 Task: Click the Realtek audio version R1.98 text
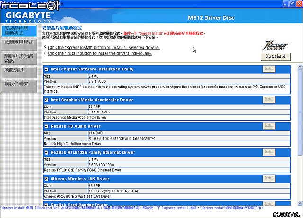point(122,139)
